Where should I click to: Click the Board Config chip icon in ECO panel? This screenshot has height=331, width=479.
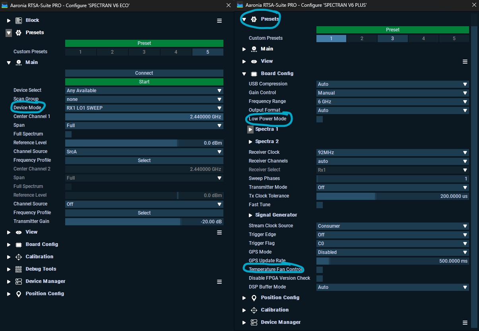[19, 244]
